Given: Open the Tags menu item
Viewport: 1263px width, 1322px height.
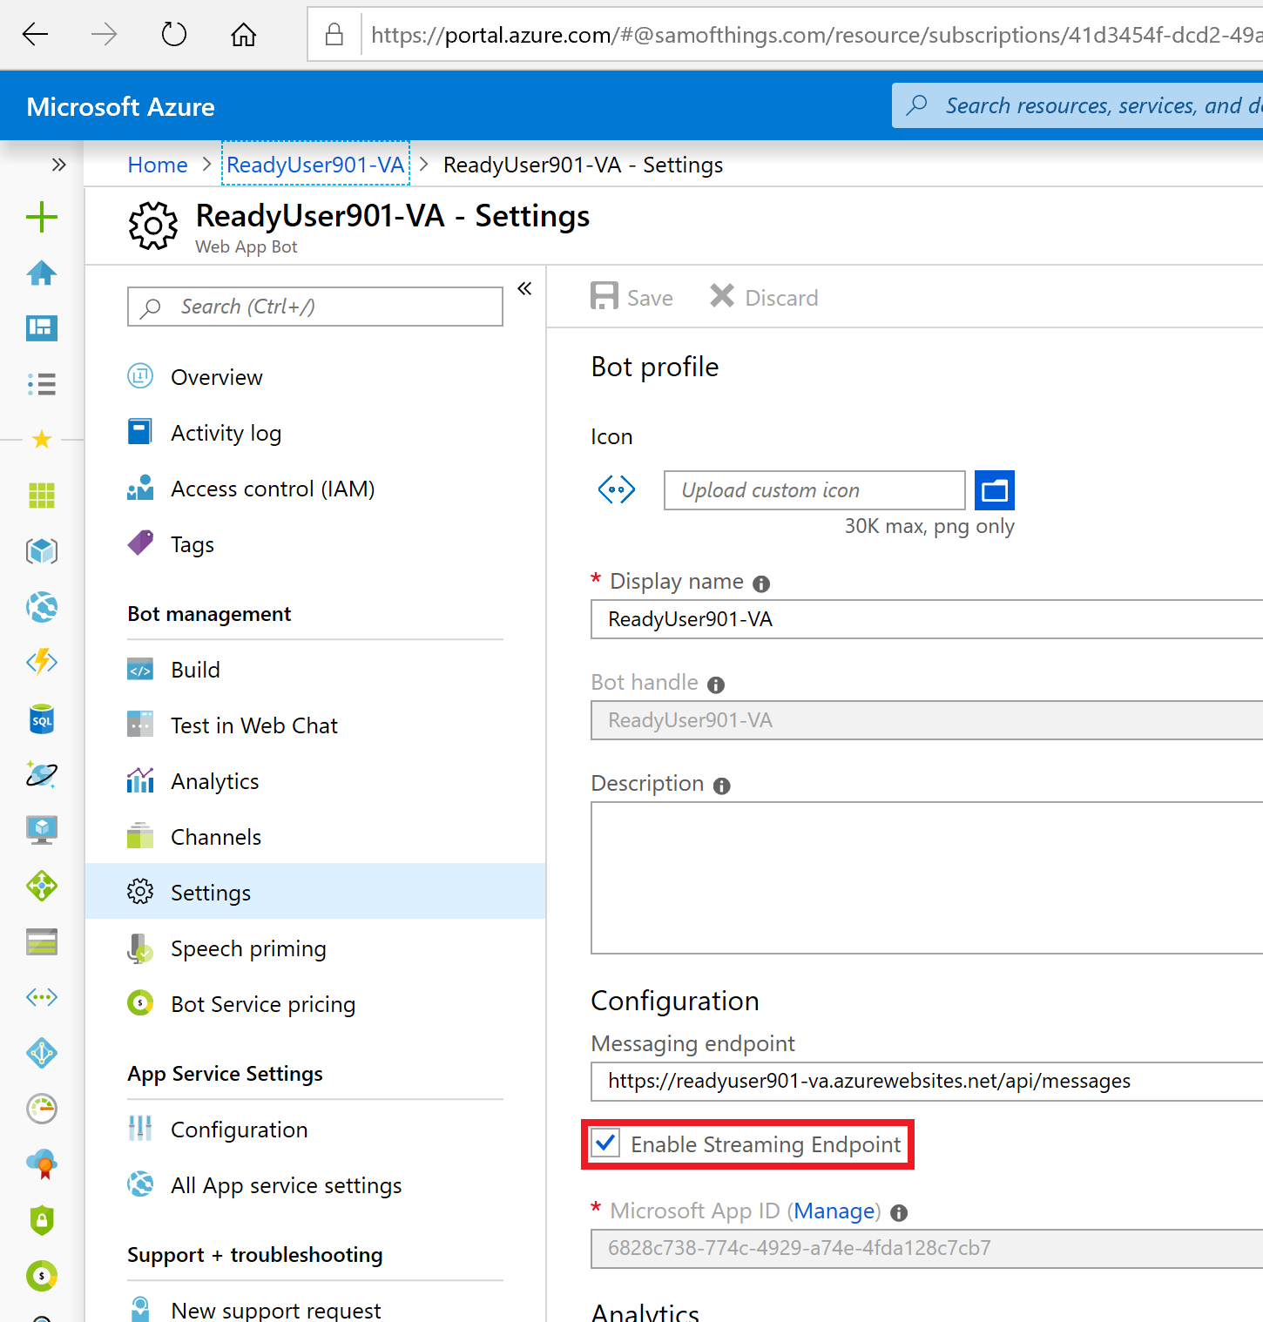Looking at the screenshot, I should [x=315, y=544].
